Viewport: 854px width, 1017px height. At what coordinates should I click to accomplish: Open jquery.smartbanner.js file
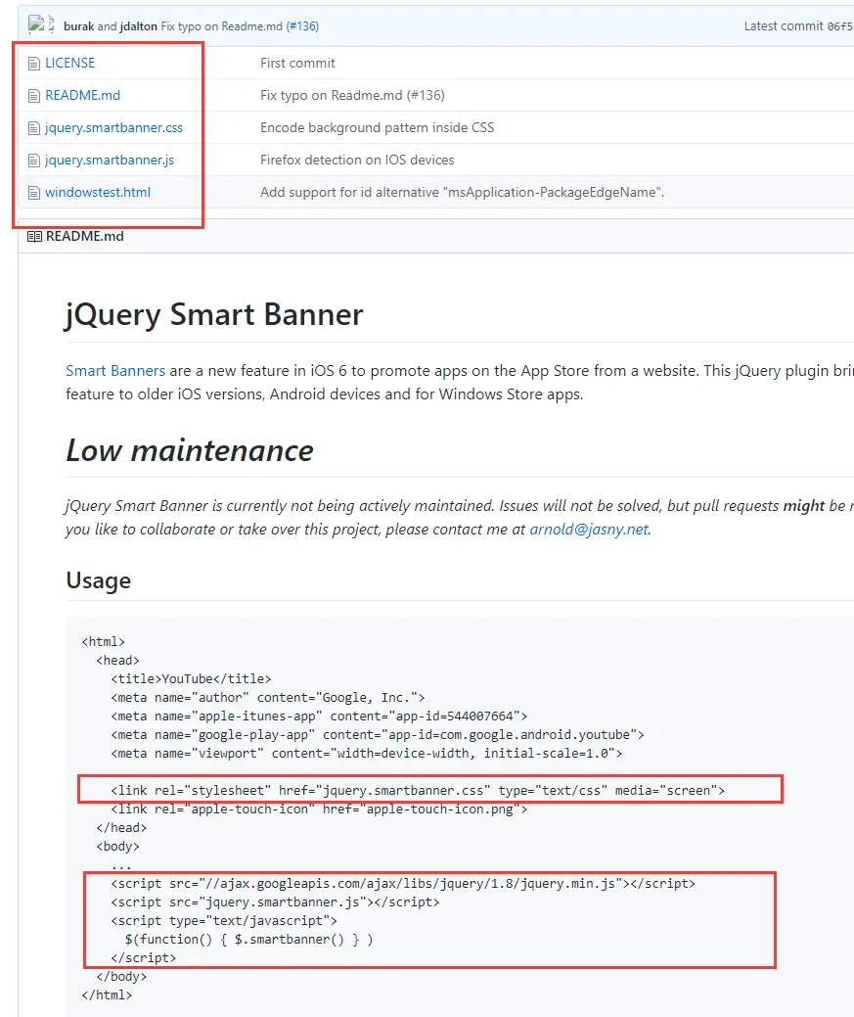pyautogui.click(x=109, y=160)
